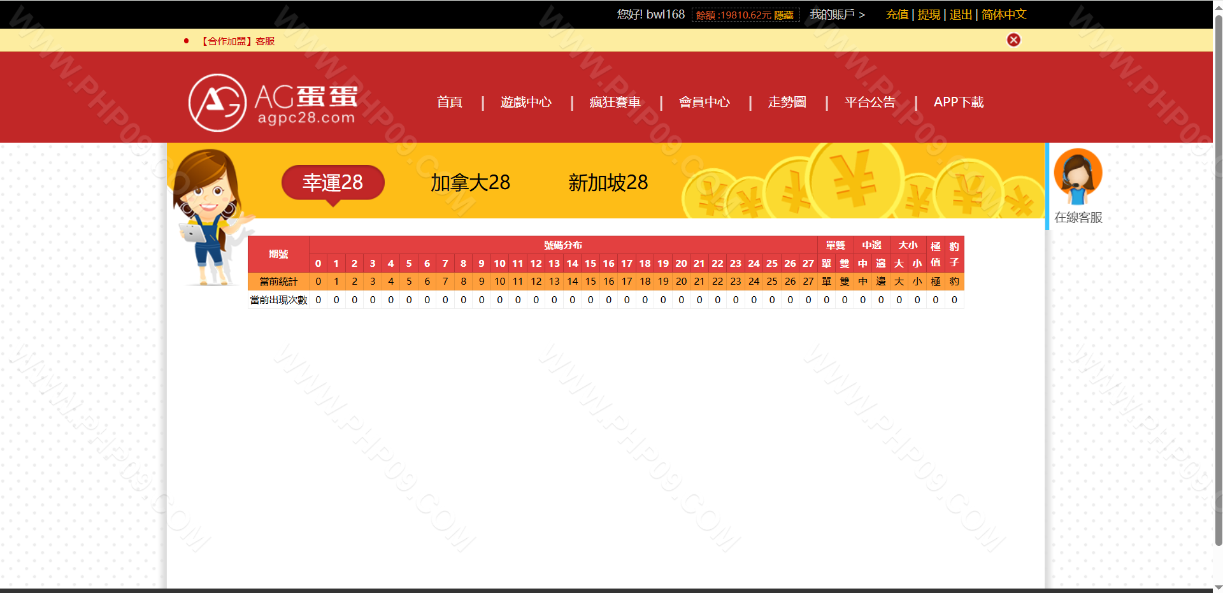The width and height of the screenshot is (1223, 593).
Task: Open 會員中心 navigation item
Action: [704, 102]
